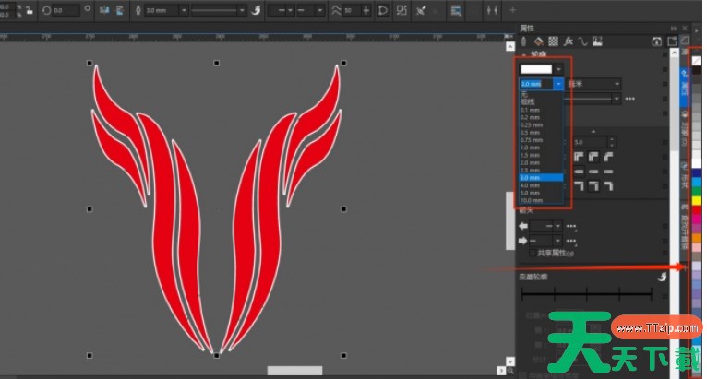Click the fx effects properties icon
The height and width of the screenshot is (379, 707).
(569, 41)
